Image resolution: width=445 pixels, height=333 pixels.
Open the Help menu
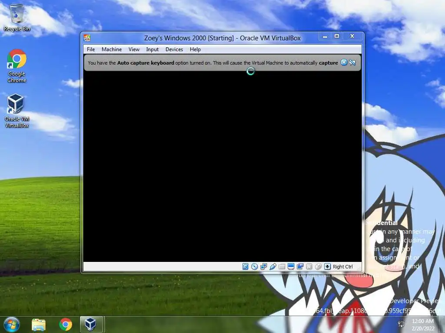[195, 49]
